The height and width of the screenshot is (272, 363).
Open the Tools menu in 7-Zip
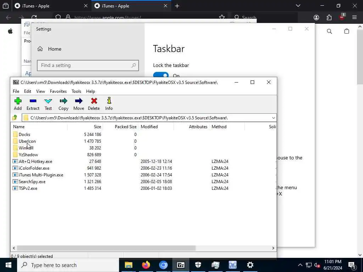pos(77,91)
